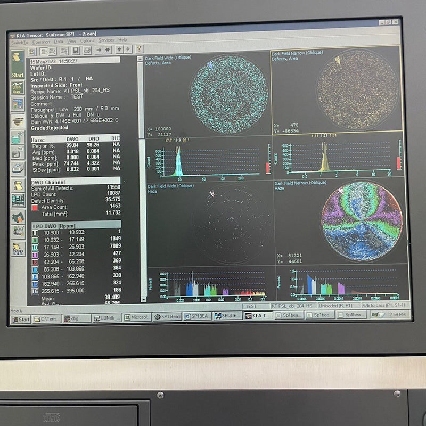Click the red Area Count color swatch
Image resolution: width=426 pixels, height=426 pixels.
(x=35, y=208)
